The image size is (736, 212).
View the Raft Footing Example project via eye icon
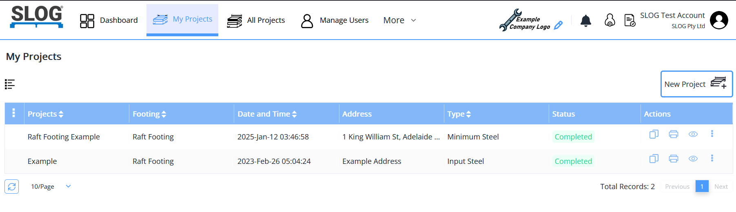click(693, 134)
